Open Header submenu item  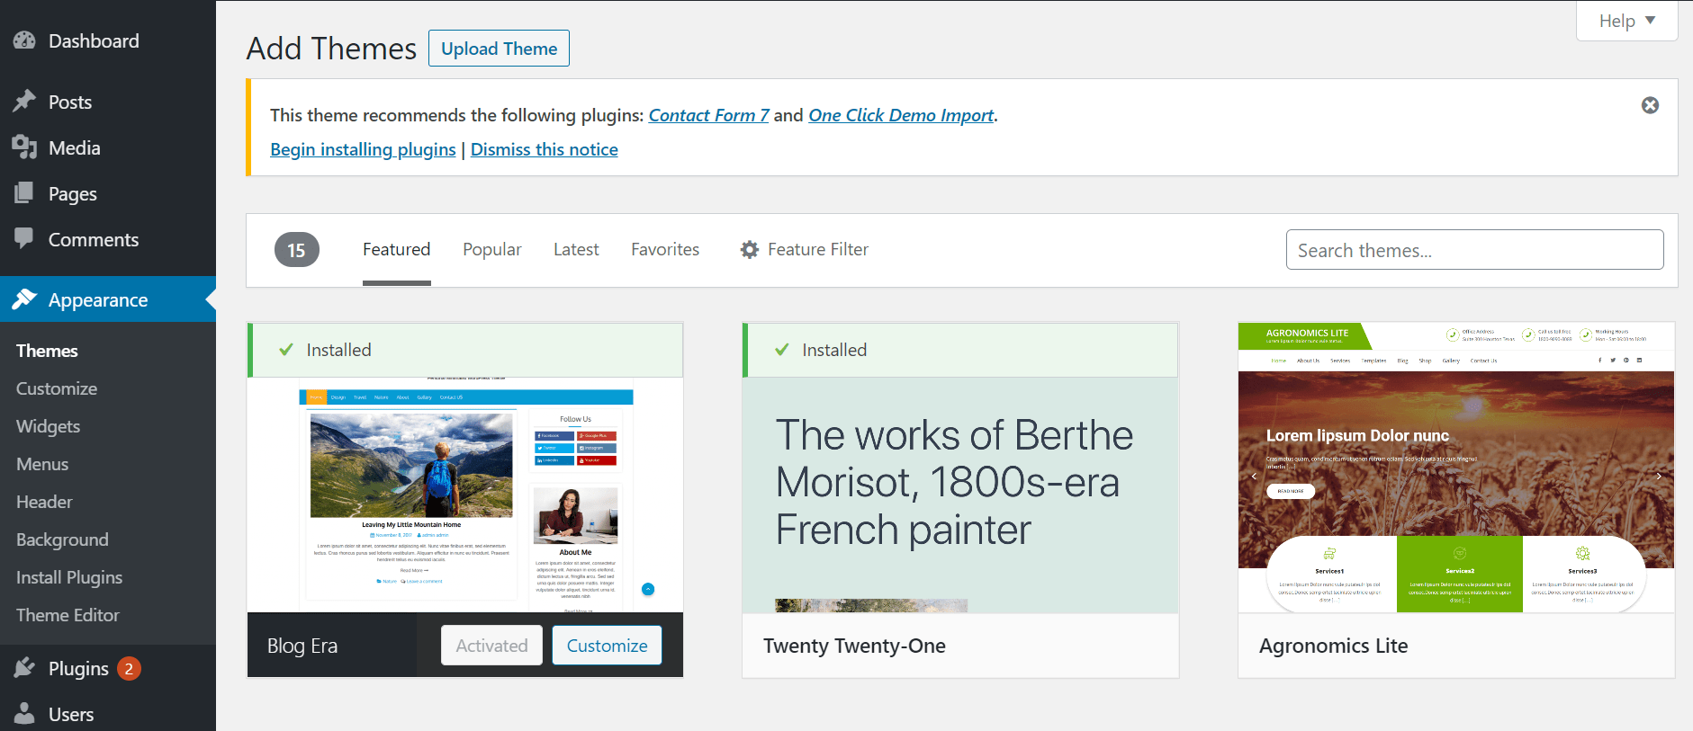point(44,502)
